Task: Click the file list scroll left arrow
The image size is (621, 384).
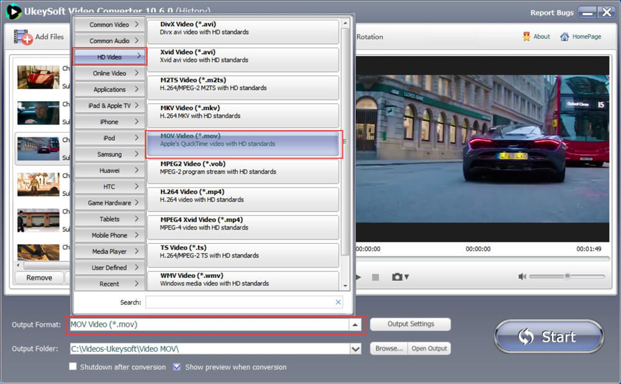Action: coord(18,265)
